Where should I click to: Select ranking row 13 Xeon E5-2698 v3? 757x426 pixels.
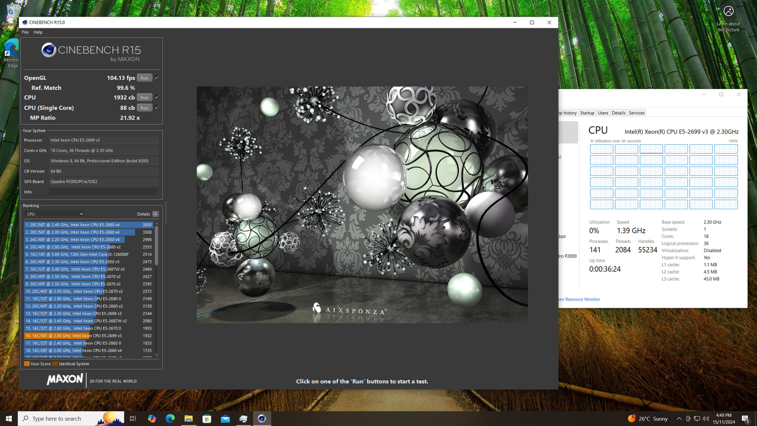coord(89,313)
